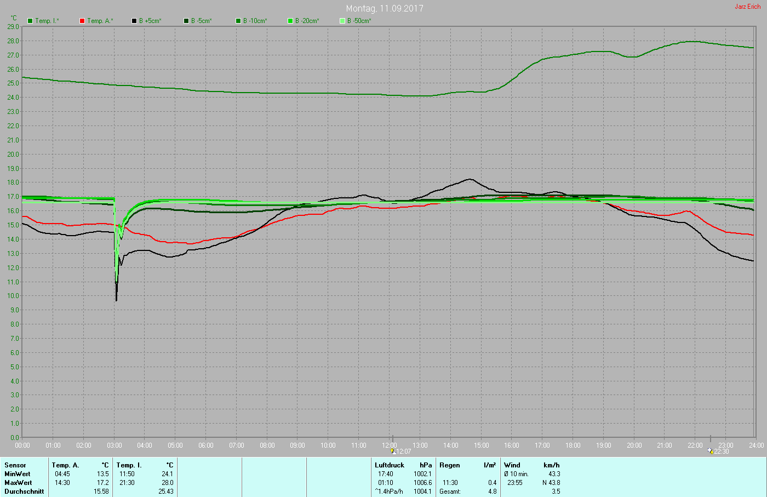
Task: Click the '00:00' x-axis tick label
Action: click(22, 445)
